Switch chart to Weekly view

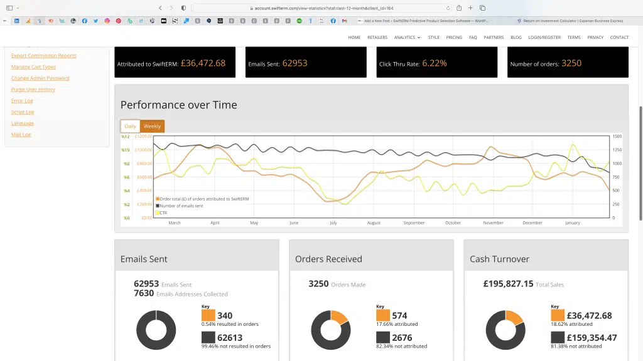point(152,126)
